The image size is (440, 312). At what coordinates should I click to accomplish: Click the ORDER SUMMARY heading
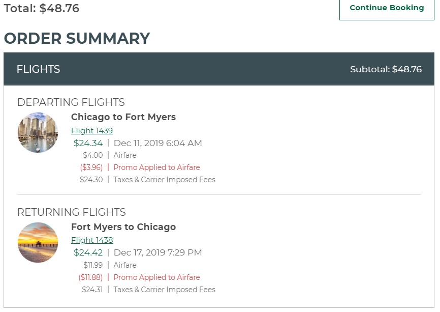coord(77,39)
